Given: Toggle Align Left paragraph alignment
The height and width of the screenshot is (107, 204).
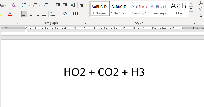Looking at the screenshot, I should (x=24, y=14).
